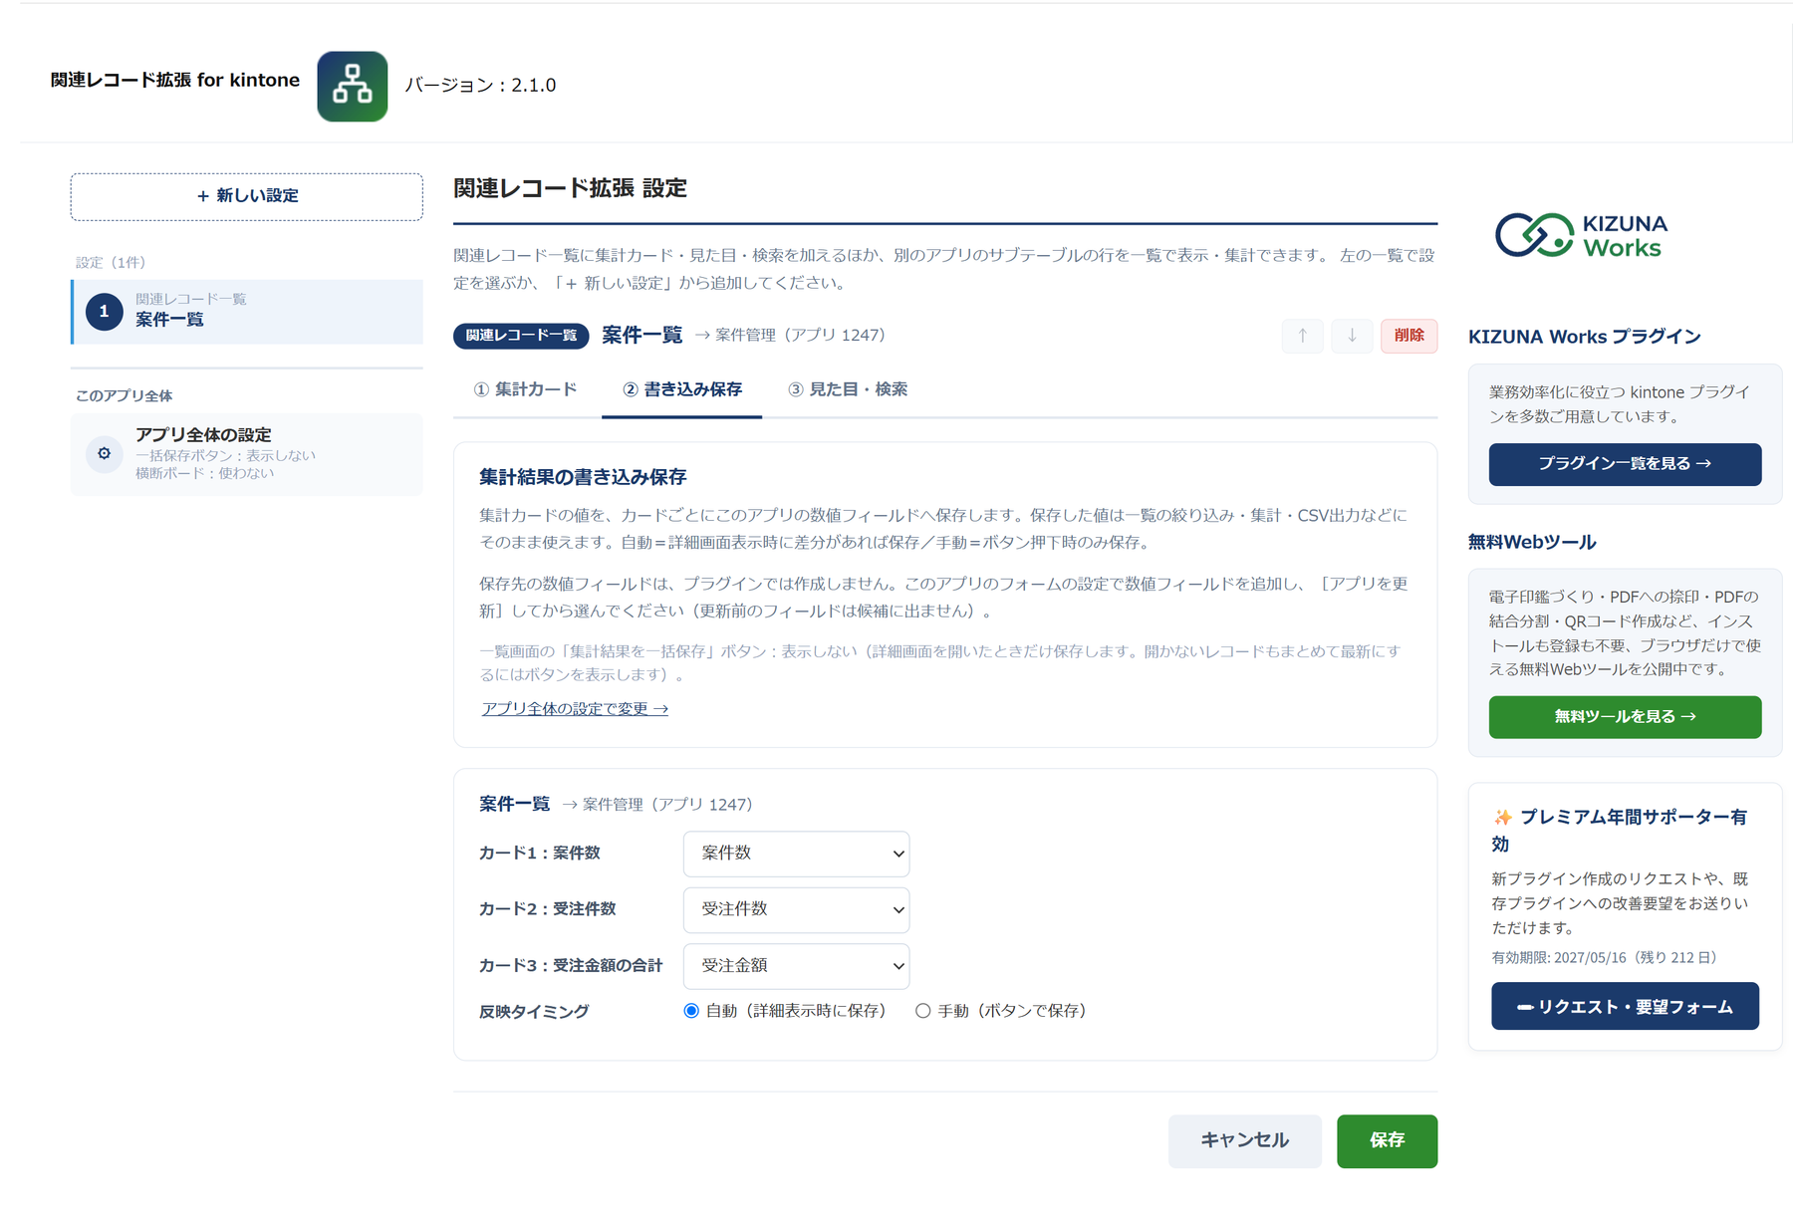
Task: Click the green plugin network icon
Action: (x=352, y=87)
